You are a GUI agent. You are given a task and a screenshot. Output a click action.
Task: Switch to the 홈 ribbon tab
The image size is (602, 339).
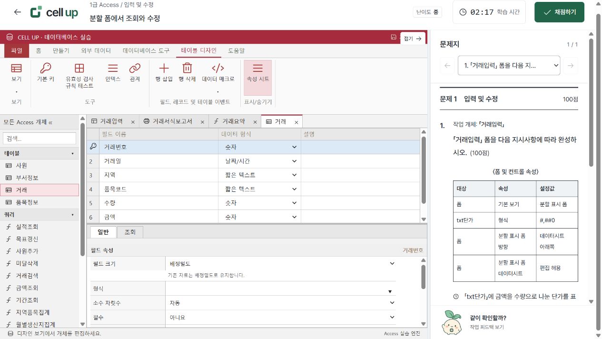(39, 50)
